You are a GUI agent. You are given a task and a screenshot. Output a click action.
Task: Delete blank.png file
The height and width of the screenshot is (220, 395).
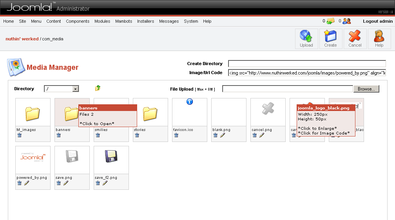[216, 135]
